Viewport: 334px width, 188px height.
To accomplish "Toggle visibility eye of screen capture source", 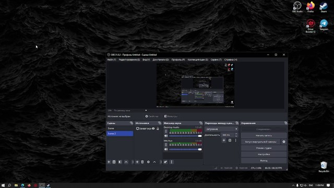I will pos(153,128).
